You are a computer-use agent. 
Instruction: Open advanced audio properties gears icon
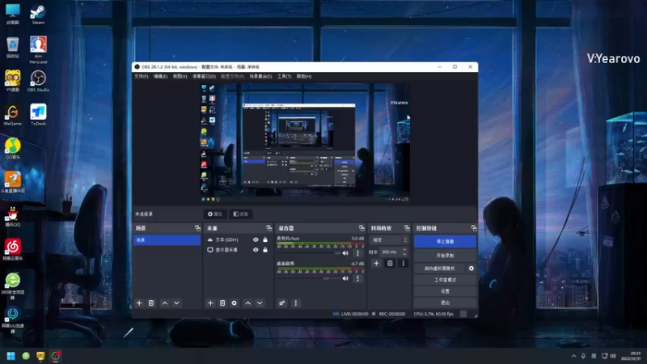281,303
